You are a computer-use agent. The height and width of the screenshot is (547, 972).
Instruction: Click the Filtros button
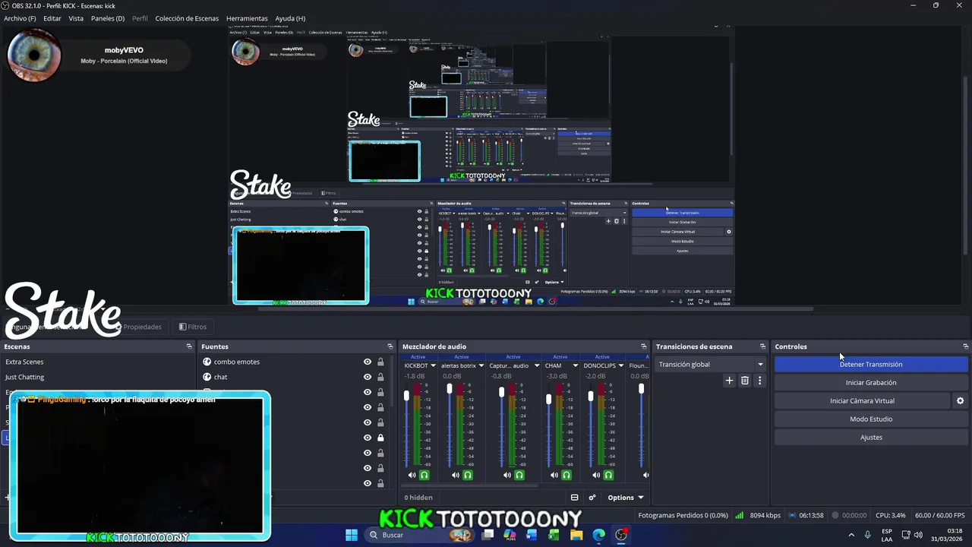[193, 327]
